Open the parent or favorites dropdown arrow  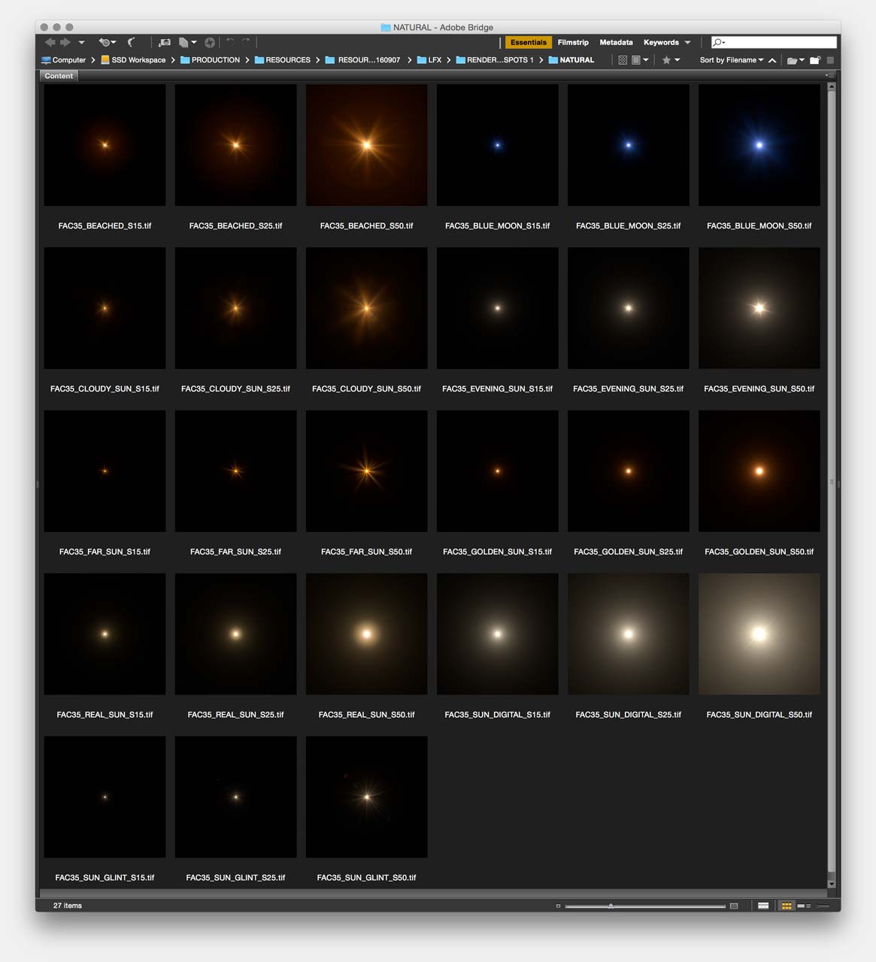(81, 43)
